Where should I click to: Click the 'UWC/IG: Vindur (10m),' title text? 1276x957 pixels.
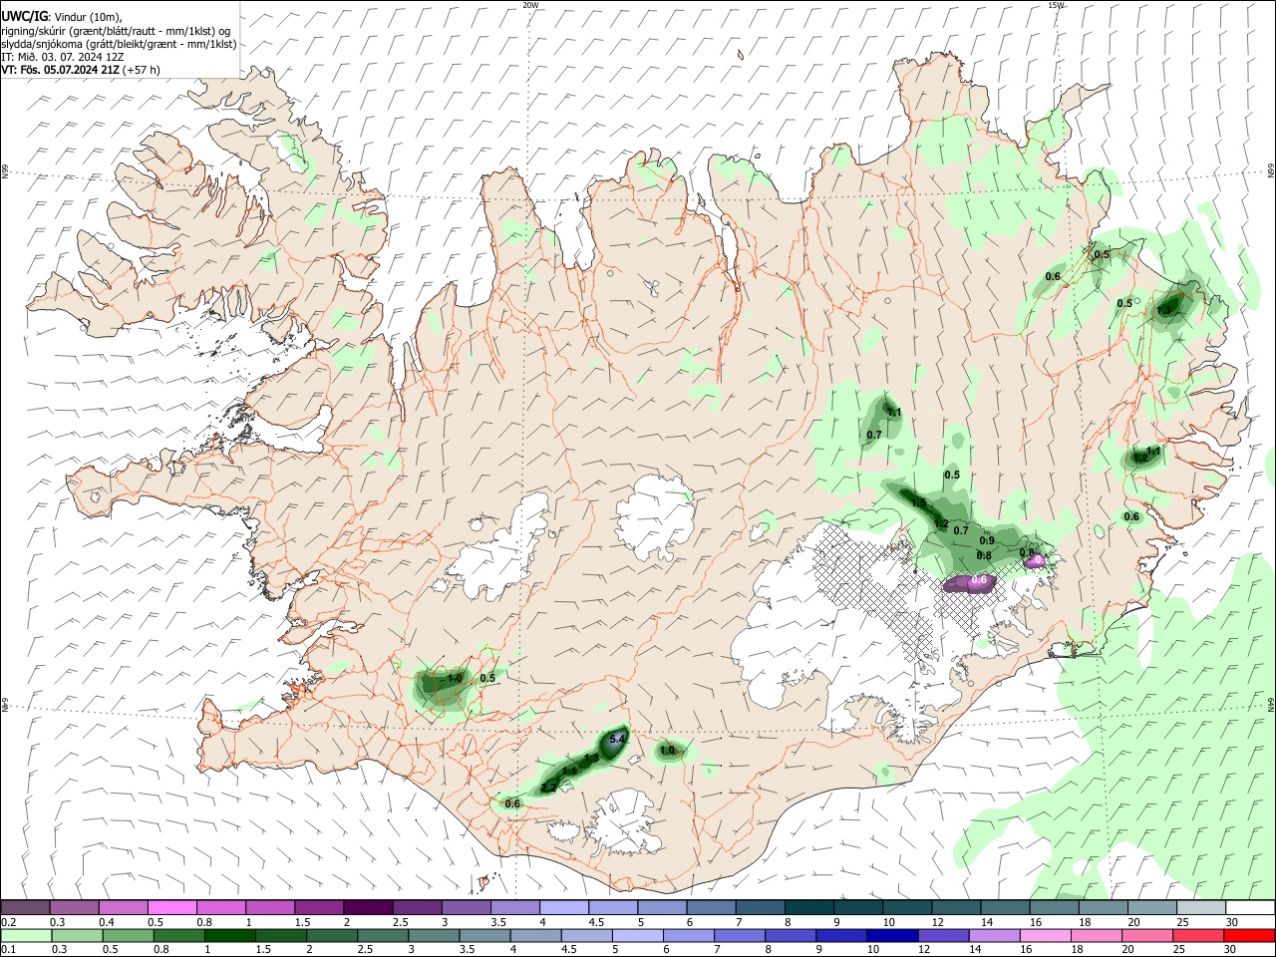coord(61,16)
